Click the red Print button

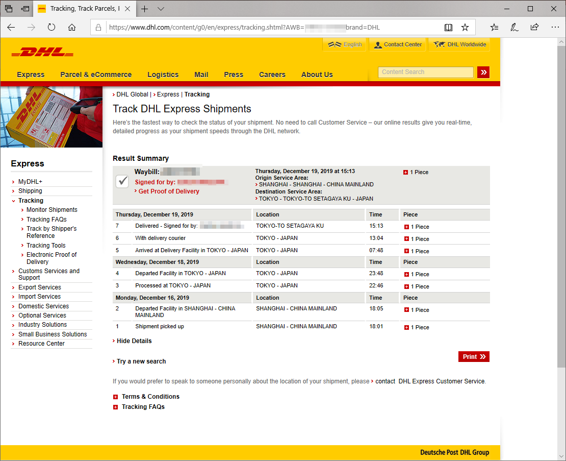pyautogui.click(x=474, y=357)
